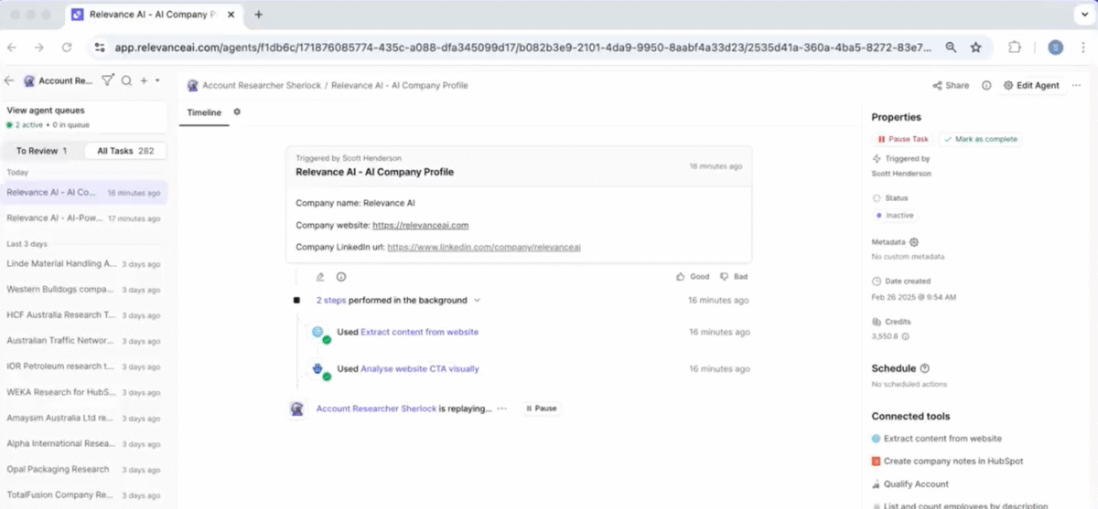1098x509 pixels.
Task: Switch to the To Review tab
Action: click(x=42, y=151)
